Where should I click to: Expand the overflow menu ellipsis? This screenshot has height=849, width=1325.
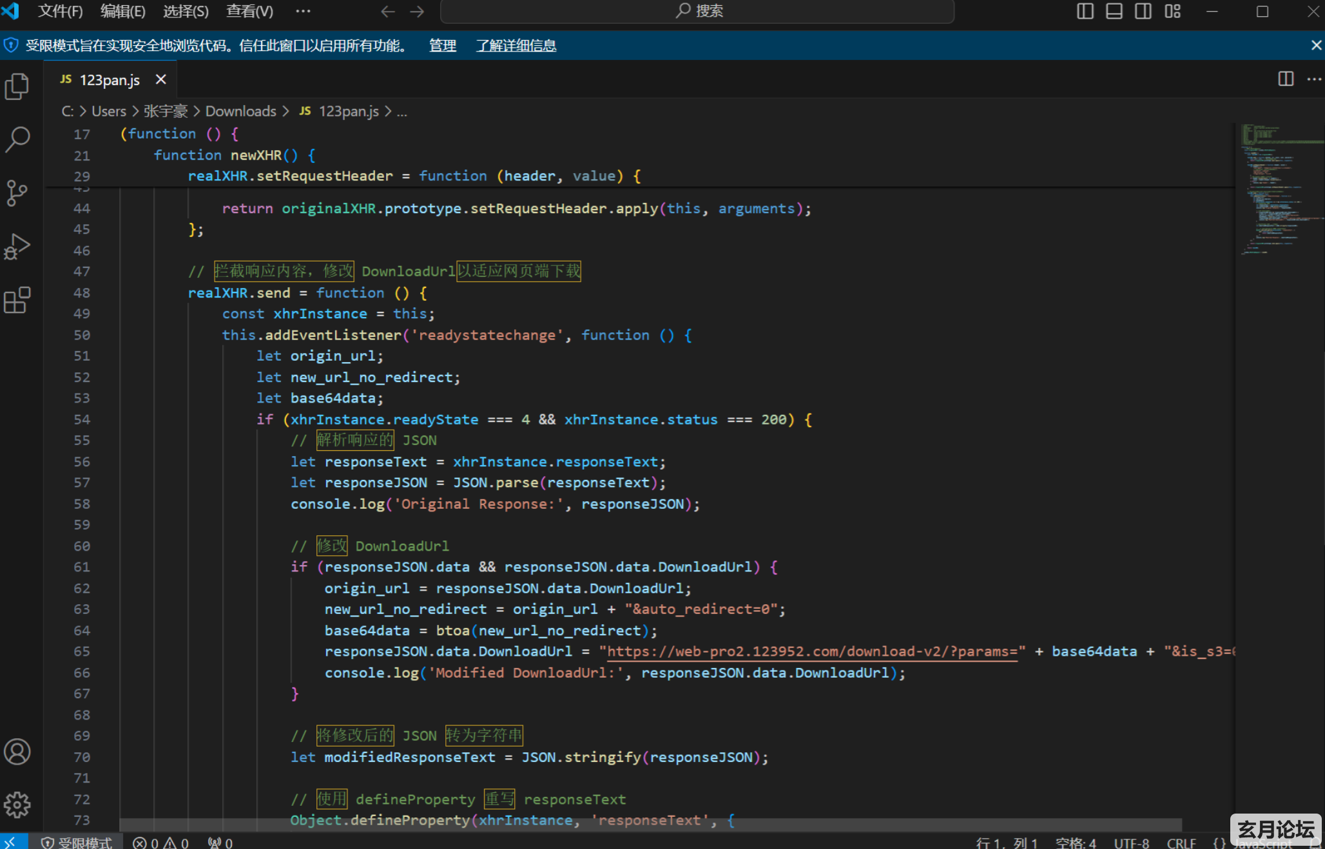pyautogui.click(x=303, y=11)
